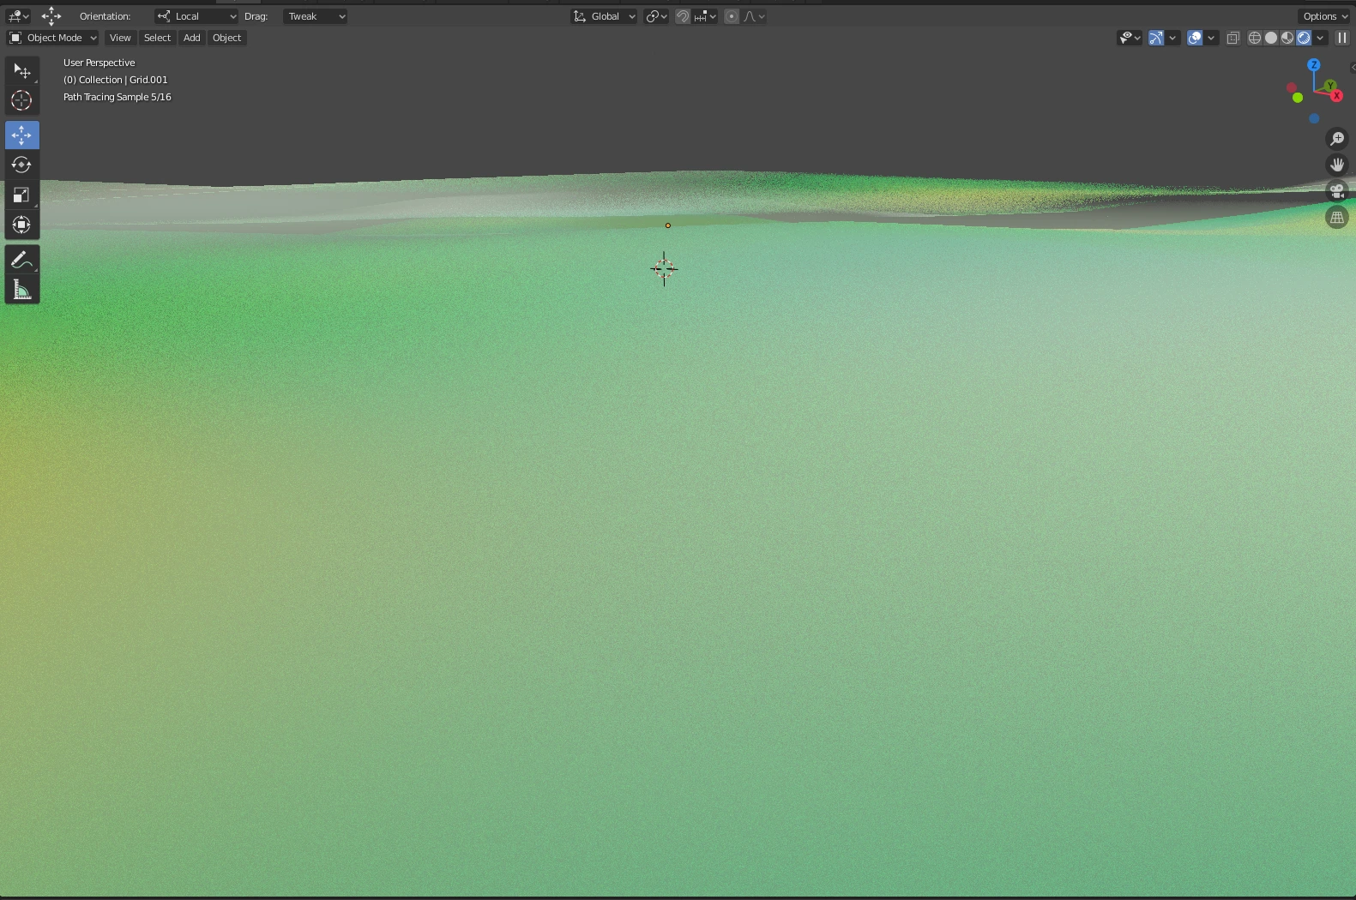
Task: Choose the Scale tool
Action: [x=21, y=195]
